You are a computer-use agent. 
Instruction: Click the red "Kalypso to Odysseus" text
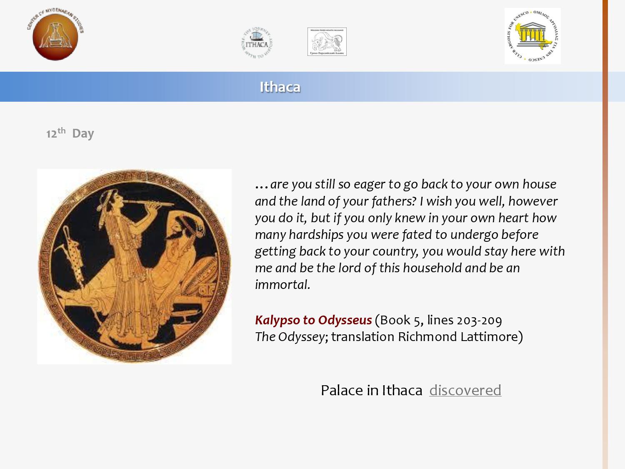[313, 320]
